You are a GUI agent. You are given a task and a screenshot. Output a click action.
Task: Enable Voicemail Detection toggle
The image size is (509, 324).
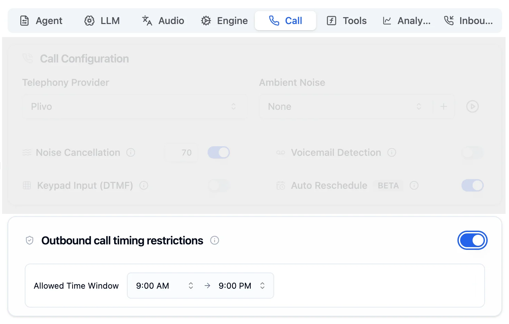pyautogui.click(x=472, y=152)
